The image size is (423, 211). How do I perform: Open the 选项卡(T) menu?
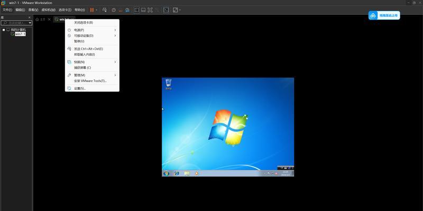65,9
